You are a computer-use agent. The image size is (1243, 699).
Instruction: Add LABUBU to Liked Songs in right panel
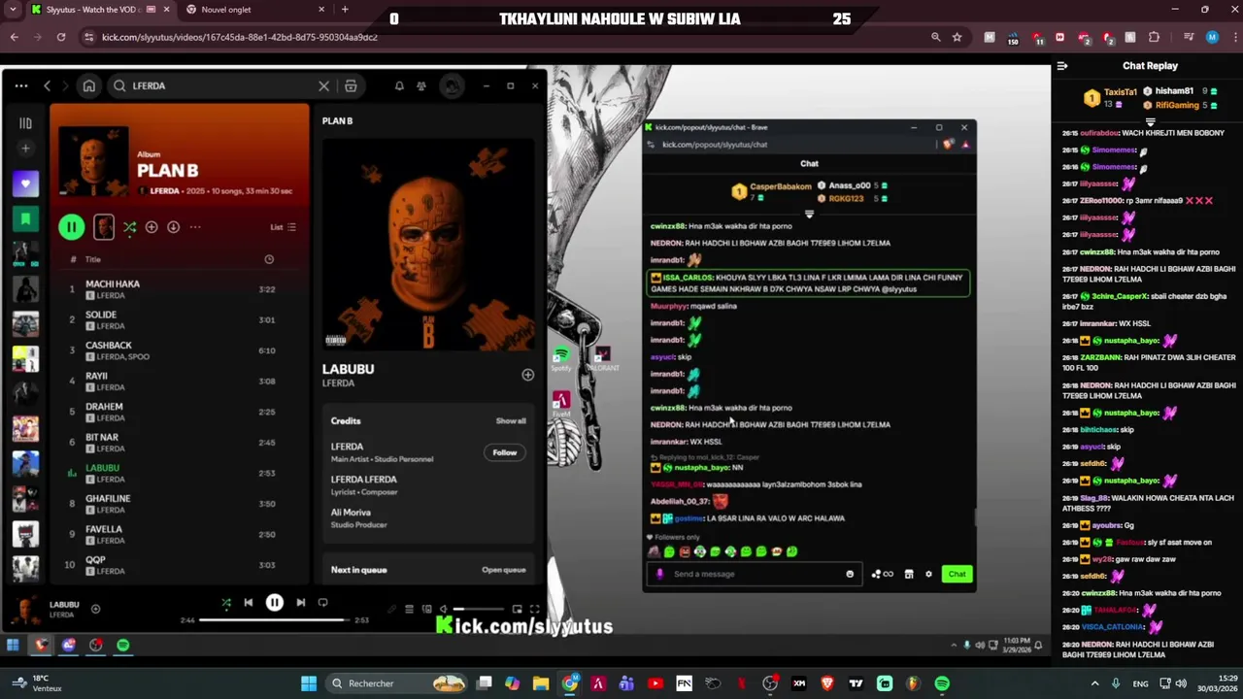[x=527, y=375]
